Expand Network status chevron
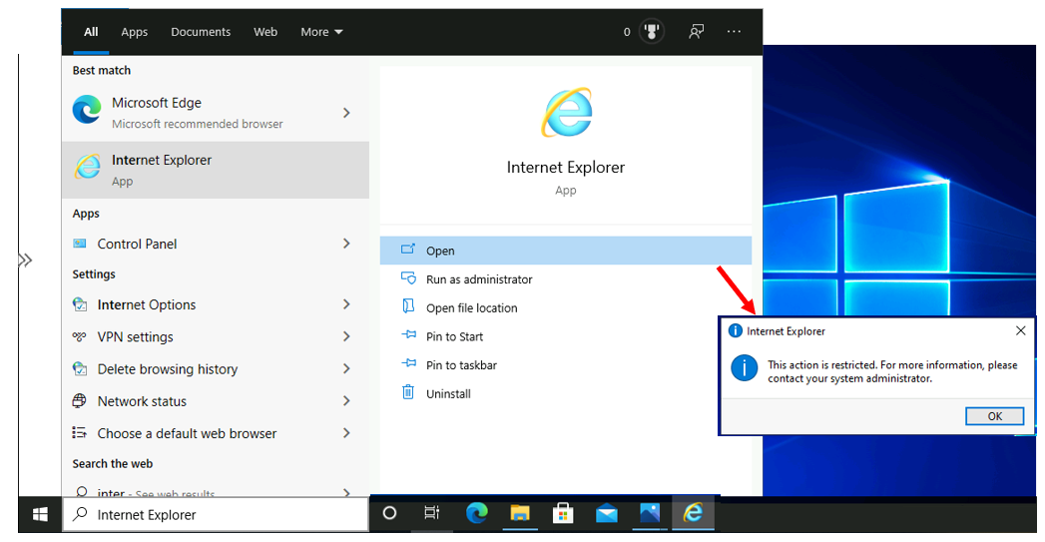This screenshot has height=542, width=1045. click(x=346, y=400)
